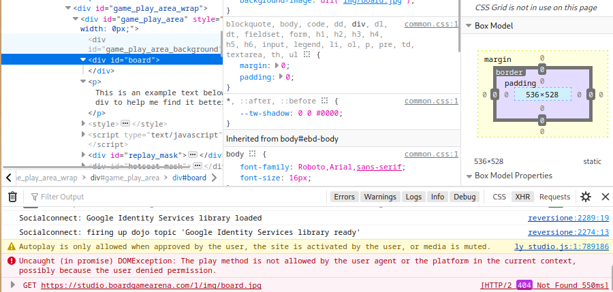Toggle Info filter in console
This screenshot has height=292, width=613.
coord(437,197)
